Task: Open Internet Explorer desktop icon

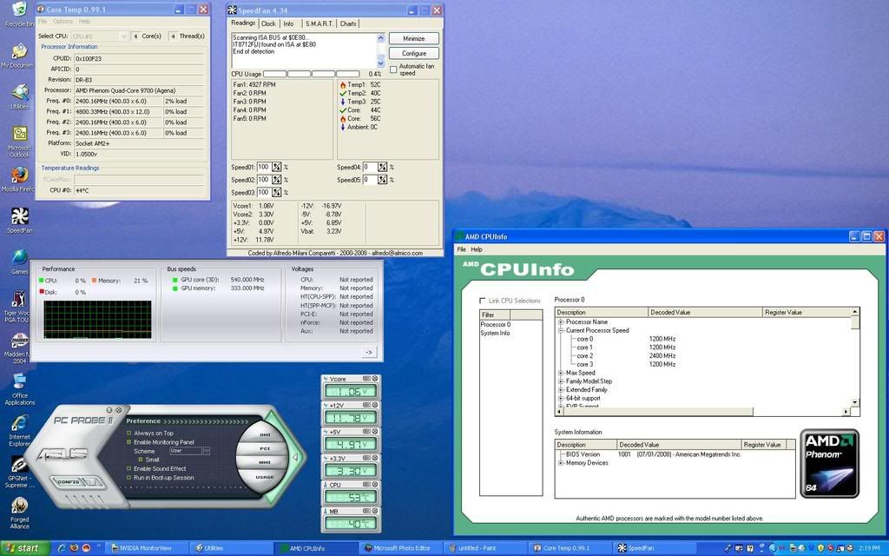Action: click(x=20, y=423)
